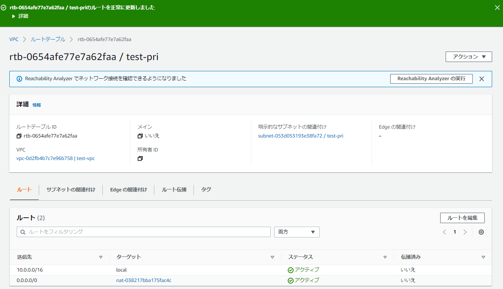
Task: Switch to サブネットの関連付け tab
Action: point(71,190)
